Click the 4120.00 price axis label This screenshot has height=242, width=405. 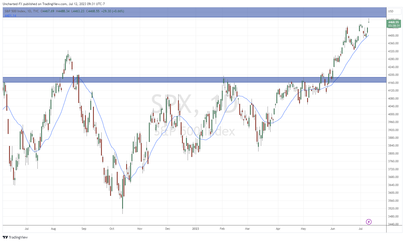(x=393, y=90)
